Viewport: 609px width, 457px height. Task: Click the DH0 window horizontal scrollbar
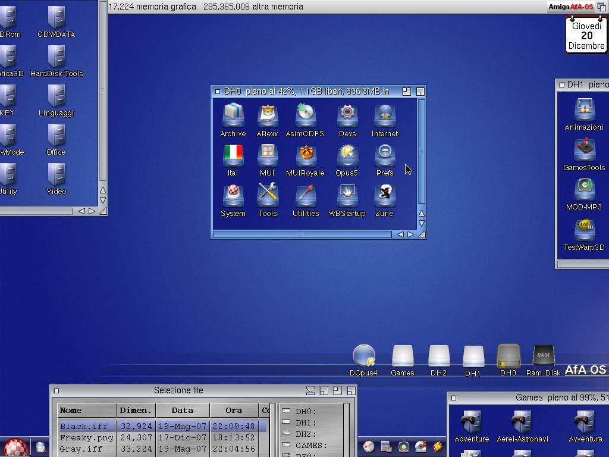[x=302, y=234]
